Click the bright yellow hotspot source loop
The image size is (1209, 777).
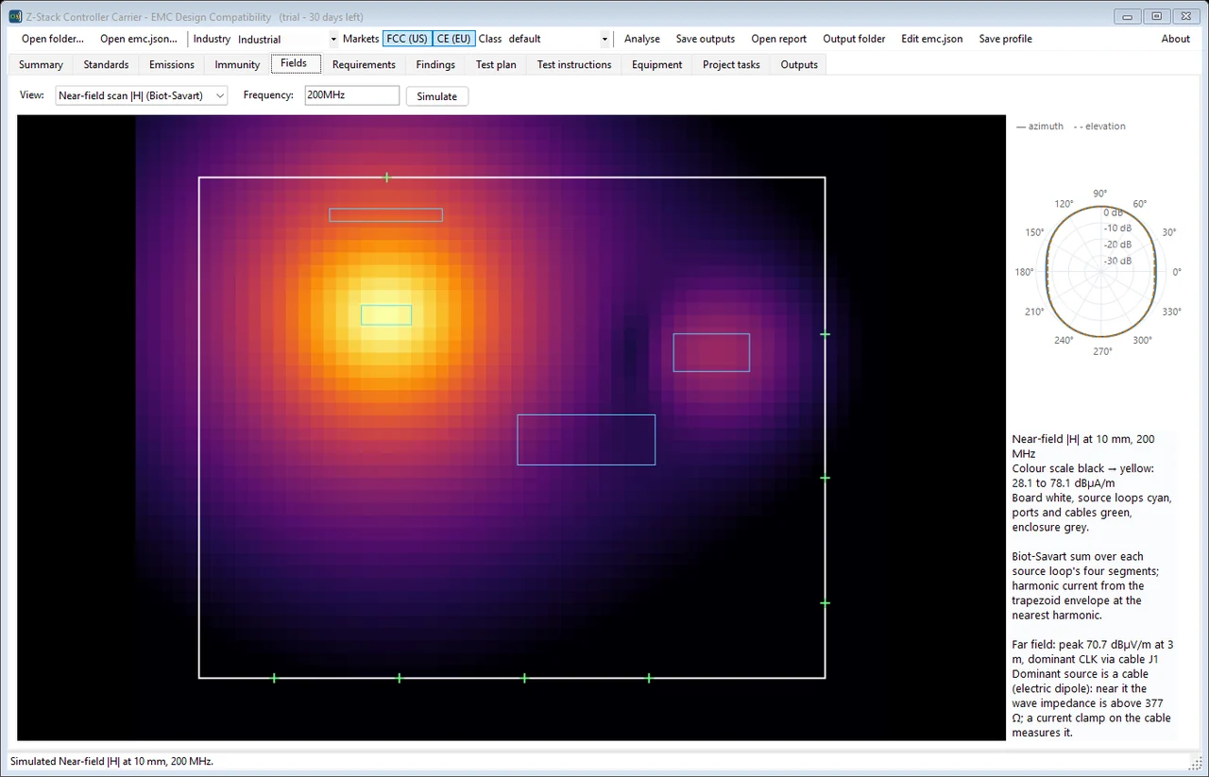pyautogui.click(x=386, y=315)
